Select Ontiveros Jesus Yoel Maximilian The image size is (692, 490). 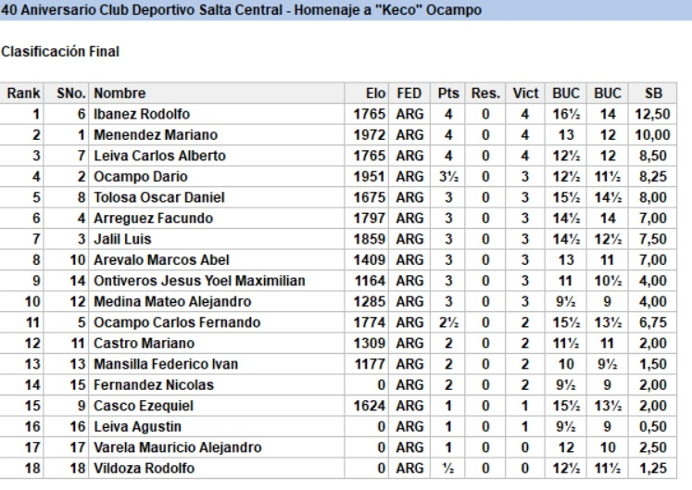(200, 281)
